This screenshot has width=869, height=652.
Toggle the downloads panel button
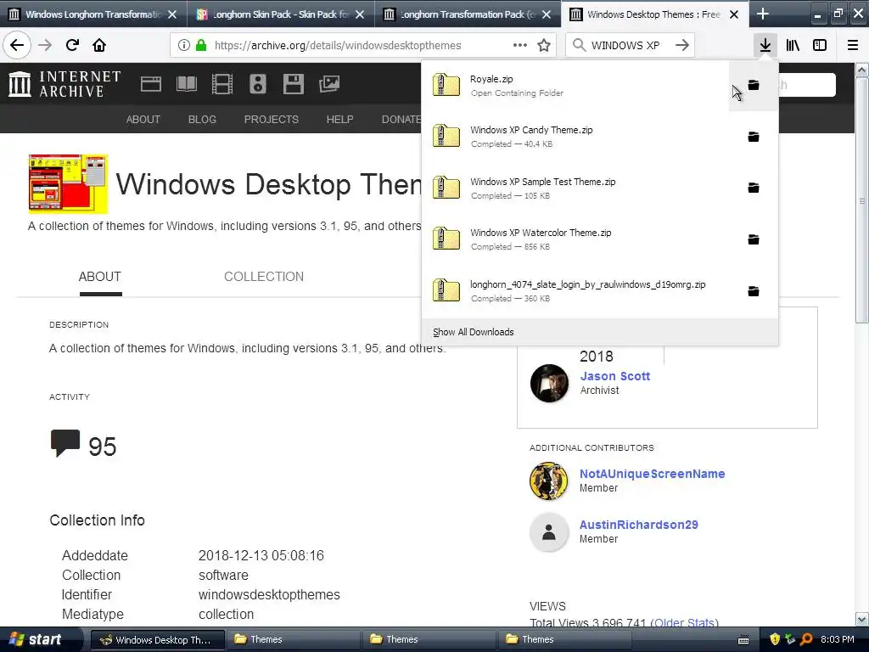tap(765, 45)
